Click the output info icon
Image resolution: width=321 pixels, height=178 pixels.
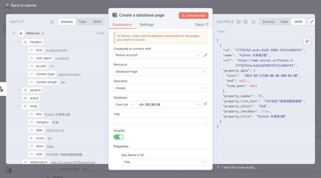click(245, 22)
